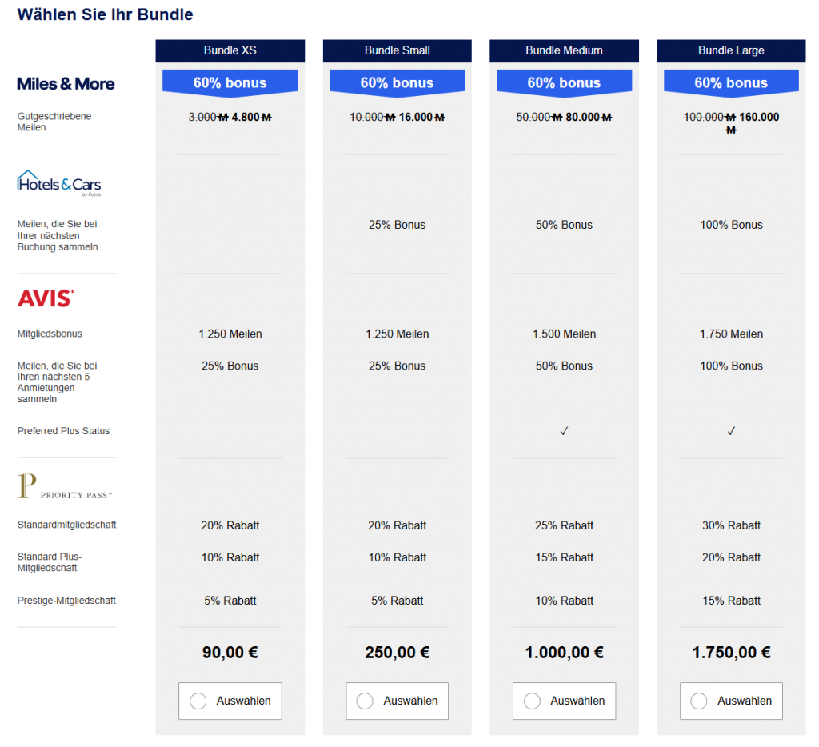This screenshot has height=747, width=819.
Task: Select the Bundle Small radio button
Action: [366, 701]
